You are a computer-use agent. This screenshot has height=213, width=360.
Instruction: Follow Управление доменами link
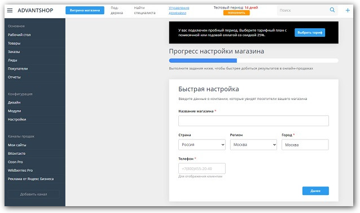point(179,10)
